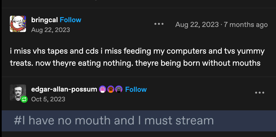The height and width of the screenshot is (137, 276).
Task: Click the black paw badge
Action: [x=119, y=90]
